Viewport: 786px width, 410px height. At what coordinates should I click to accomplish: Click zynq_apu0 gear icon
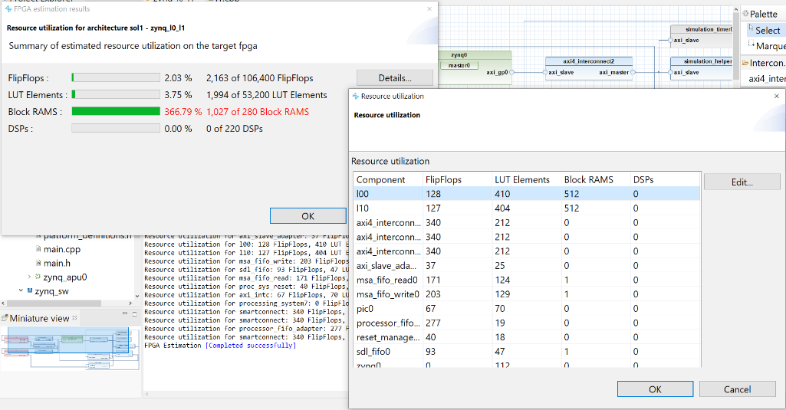click(38, 276)
